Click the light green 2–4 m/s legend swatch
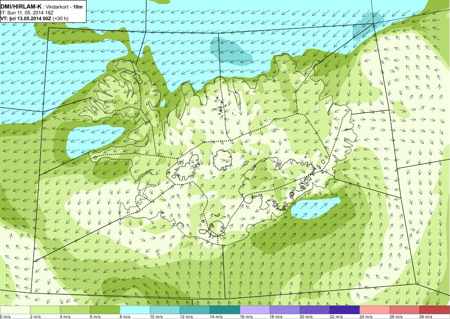Image resolution: width=450 pixels, height=319 pixels. coord(45,310)
